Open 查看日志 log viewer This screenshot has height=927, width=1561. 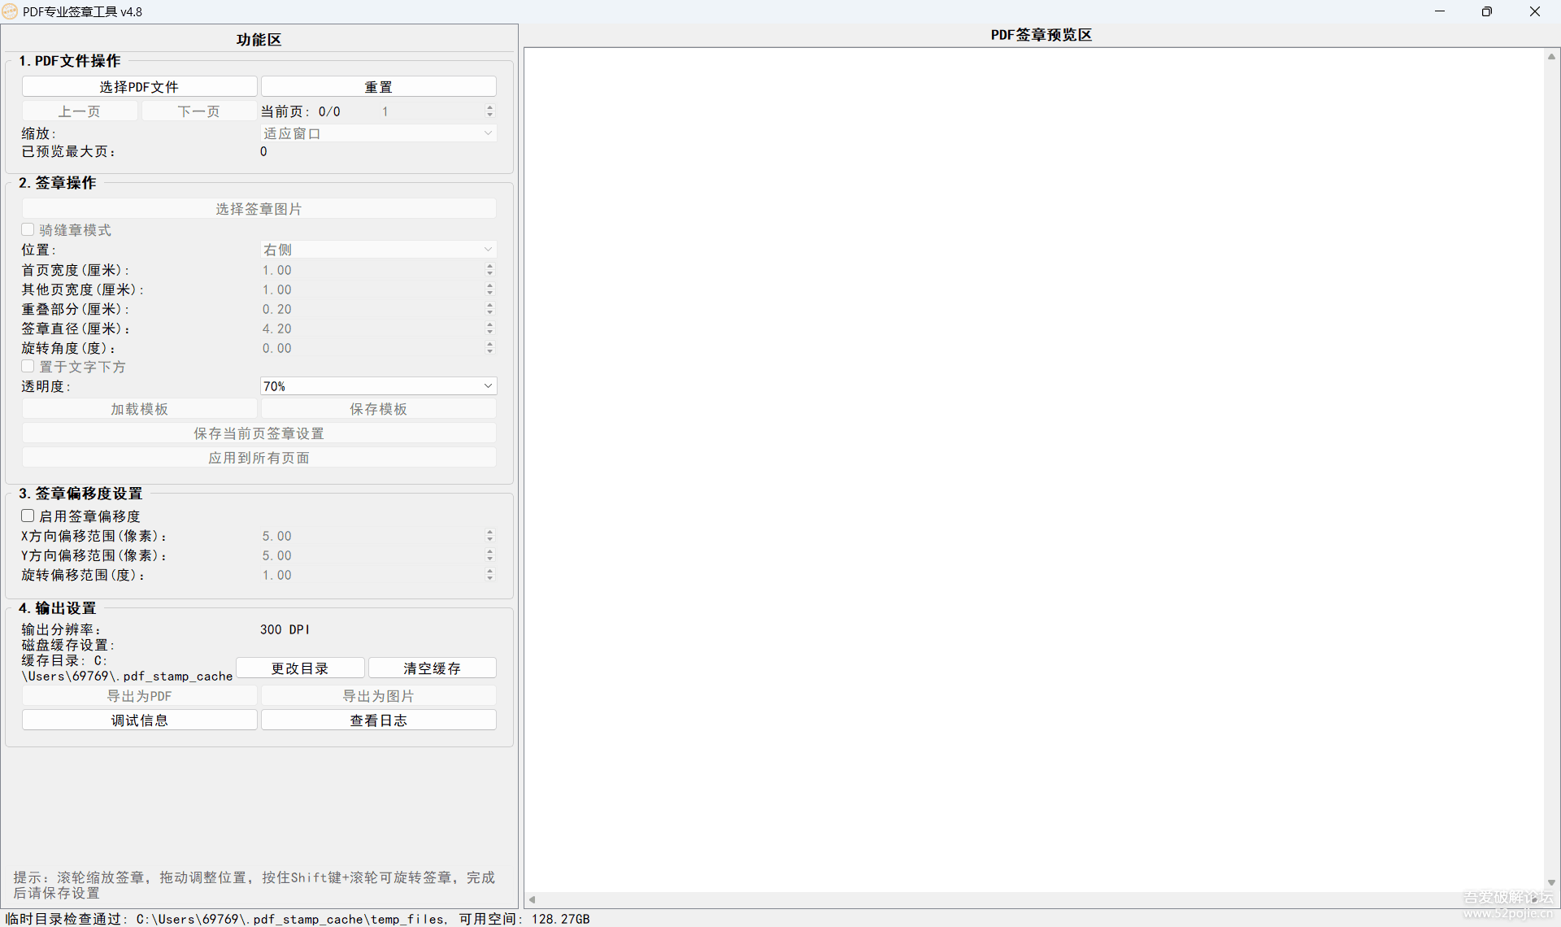378,720
